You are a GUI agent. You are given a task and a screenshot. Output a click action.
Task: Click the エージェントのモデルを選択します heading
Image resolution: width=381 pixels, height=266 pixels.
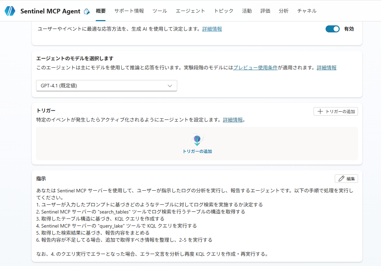(75, 58)
